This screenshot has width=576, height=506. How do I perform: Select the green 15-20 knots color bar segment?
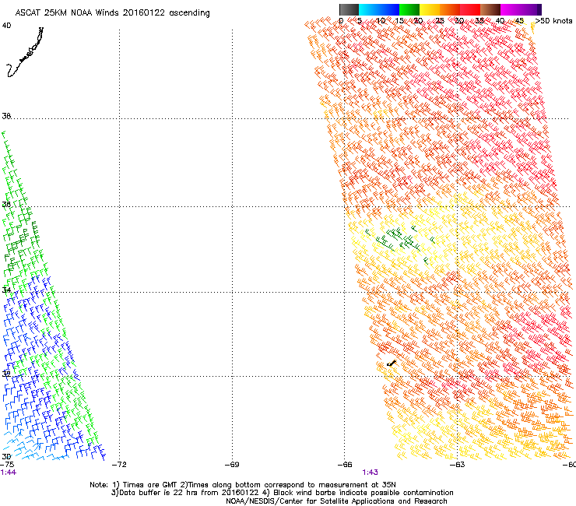(x=409, y=9)
